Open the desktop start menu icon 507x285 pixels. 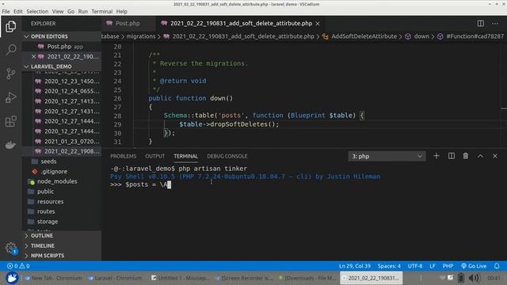coord(12,278)
